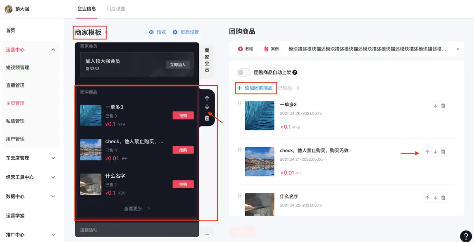Move 什么名字 item down in list
The width and height of the screenshot is (474, 242).
[435, 198]
